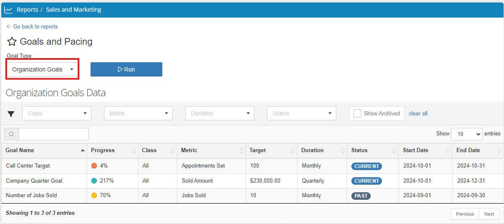This screenshot has width=504, height=224.
Task: Click the Jobs Sold metric cell
Action: [x=194, y=196]
